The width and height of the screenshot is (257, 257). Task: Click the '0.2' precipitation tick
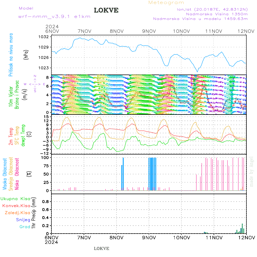45,226
